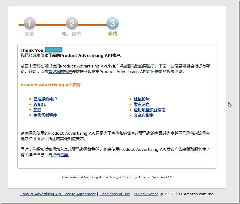The height and width of the screenshot is (204, 240).
Task: Click the Thank You heading text
Action: pos(32,50)
